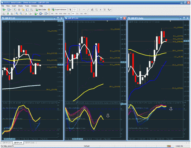Open the Tools menu
191x148 pixels.
(x=27, y=6)
